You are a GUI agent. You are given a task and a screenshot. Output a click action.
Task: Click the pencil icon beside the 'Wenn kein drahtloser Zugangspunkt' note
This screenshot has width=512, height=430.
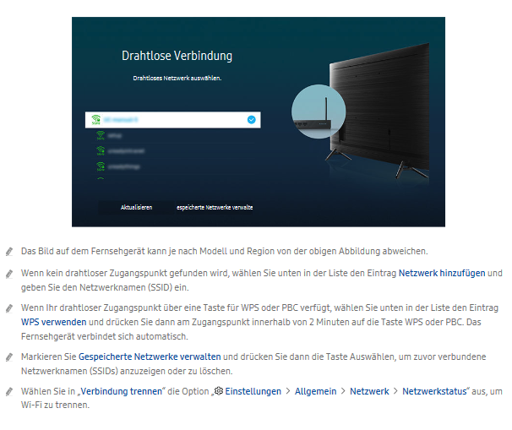pyautogui.click(x=9, y=274)
